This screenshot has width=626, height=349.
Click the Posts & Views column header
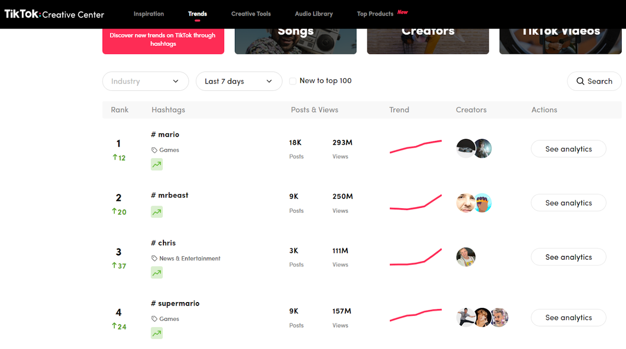315,110
